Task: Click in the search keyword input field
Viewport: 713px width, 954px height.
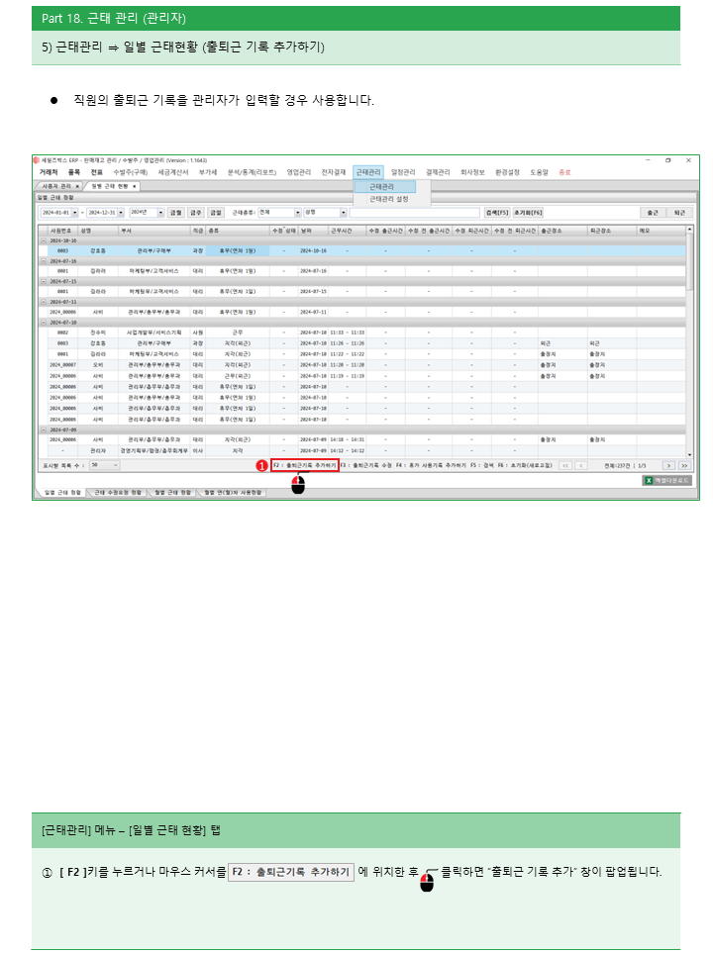Action: tap(415, 213)
